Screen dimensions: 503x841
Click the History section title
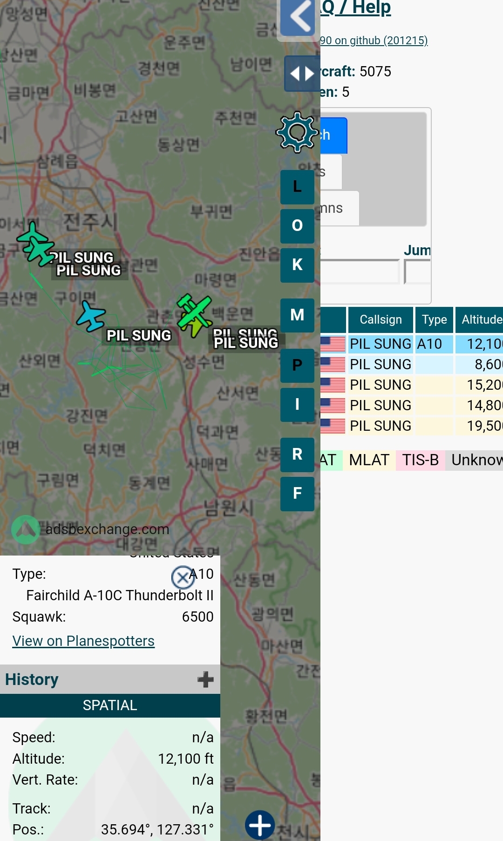coord(32,679)
